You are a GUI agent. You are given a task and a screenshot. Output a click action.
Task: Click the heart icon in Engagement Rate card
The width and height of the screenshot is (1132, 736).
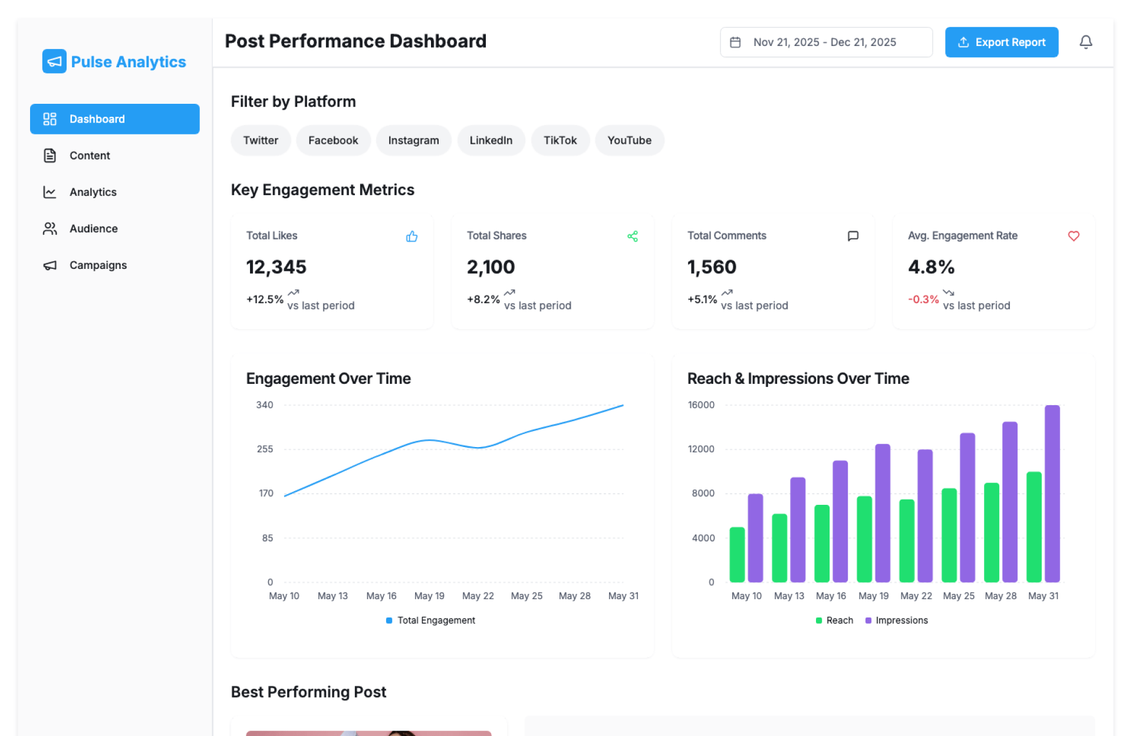pos(1073,236)
